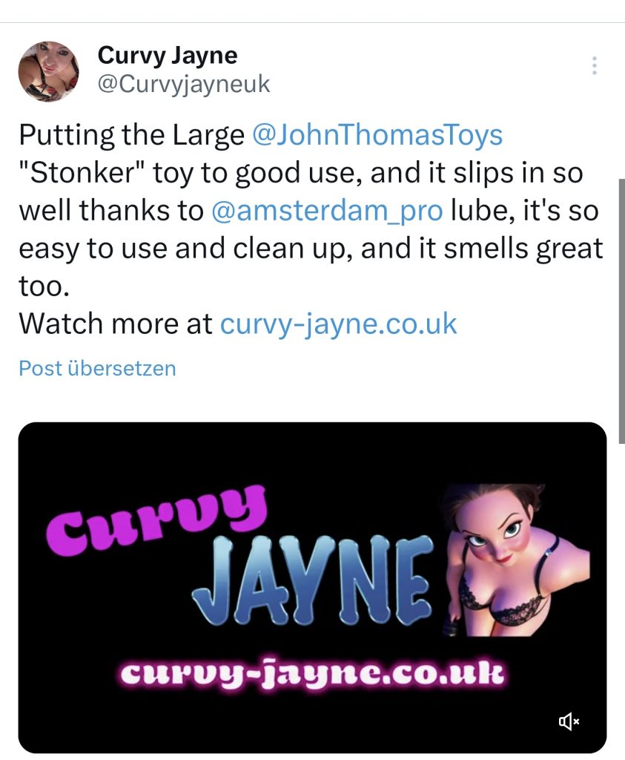The image size is (625, 760).
Task: Click the "Watch more at" text
Action: (115, 324)
